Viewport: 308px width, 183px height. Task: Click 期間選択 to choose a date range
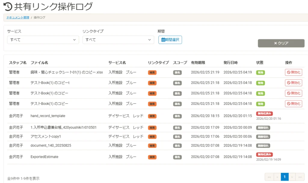click(x=170, y=40)
